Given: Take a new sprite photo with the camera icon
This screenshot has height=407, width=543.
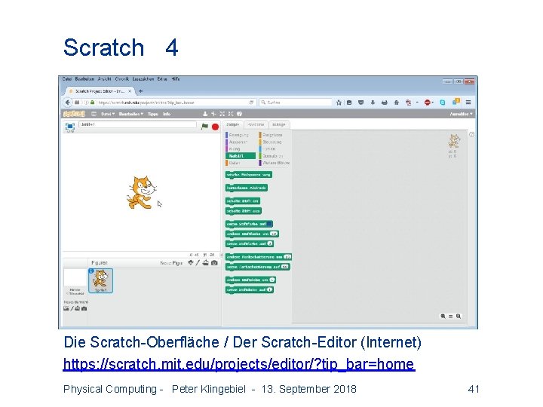Looking at the screenshot, I should pyautogui.click(x=214, y=263).
